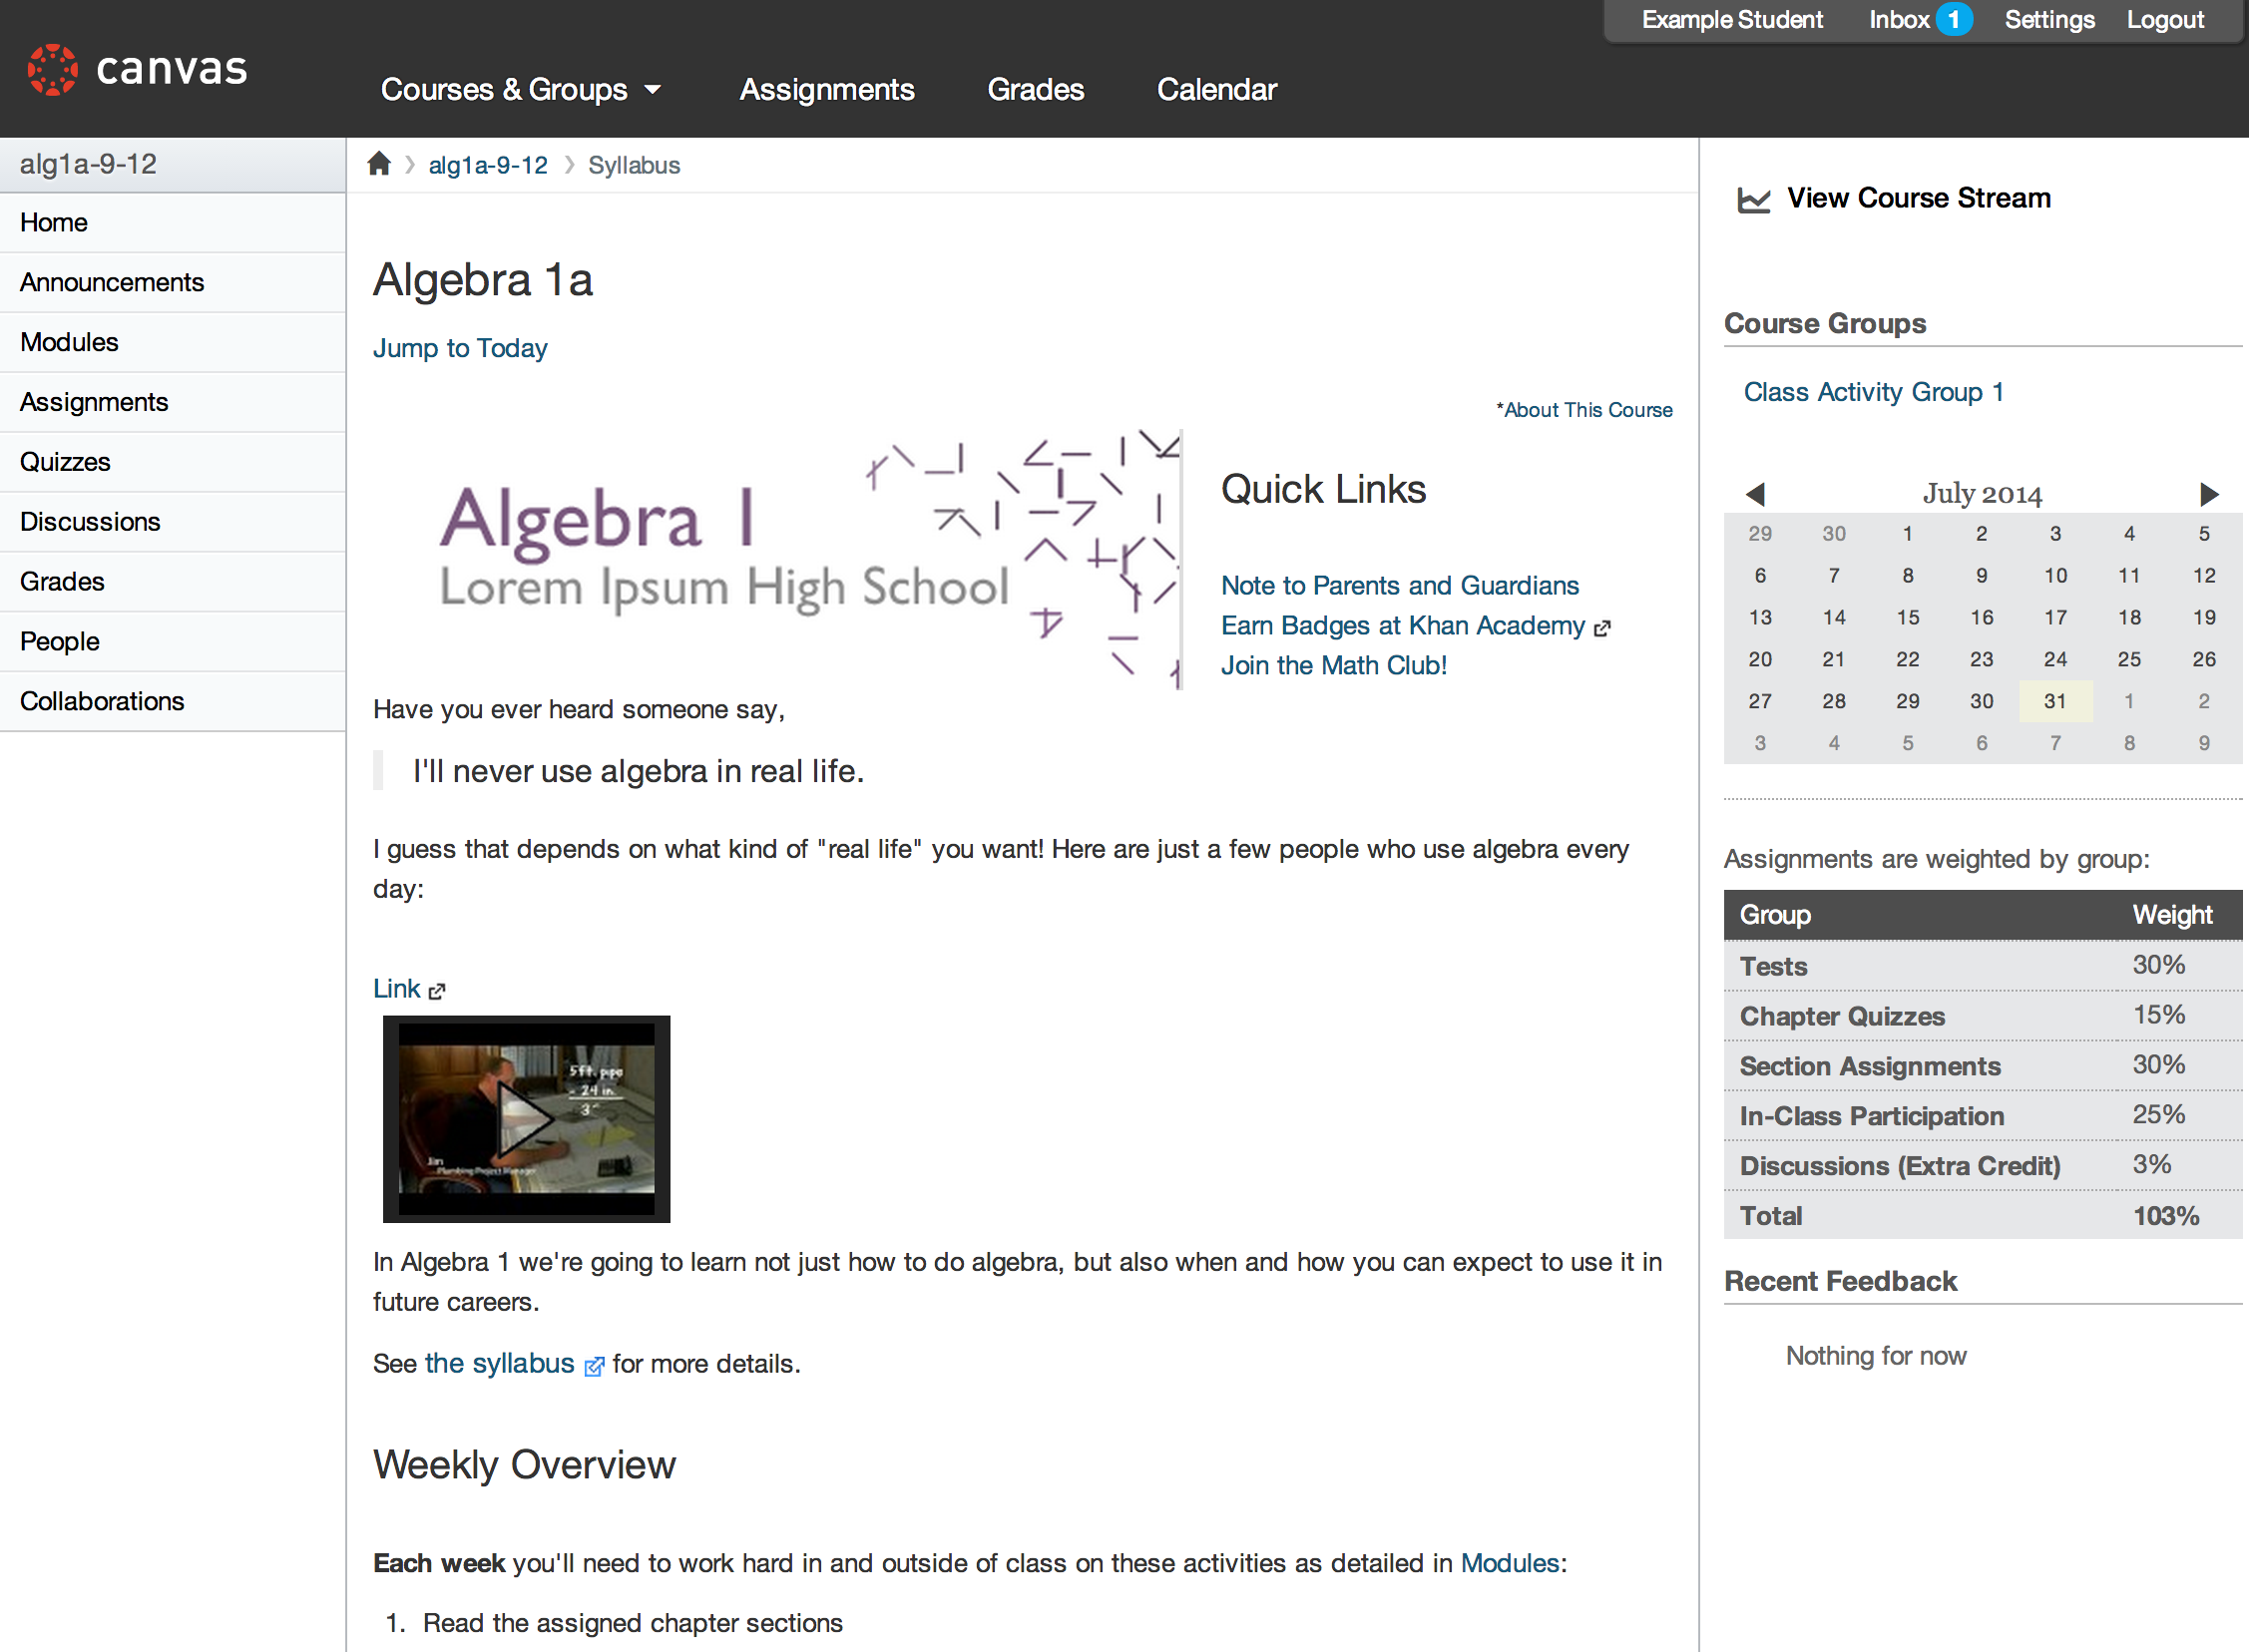
Task: Click the About This Course link
Action: click(1584, 410)
